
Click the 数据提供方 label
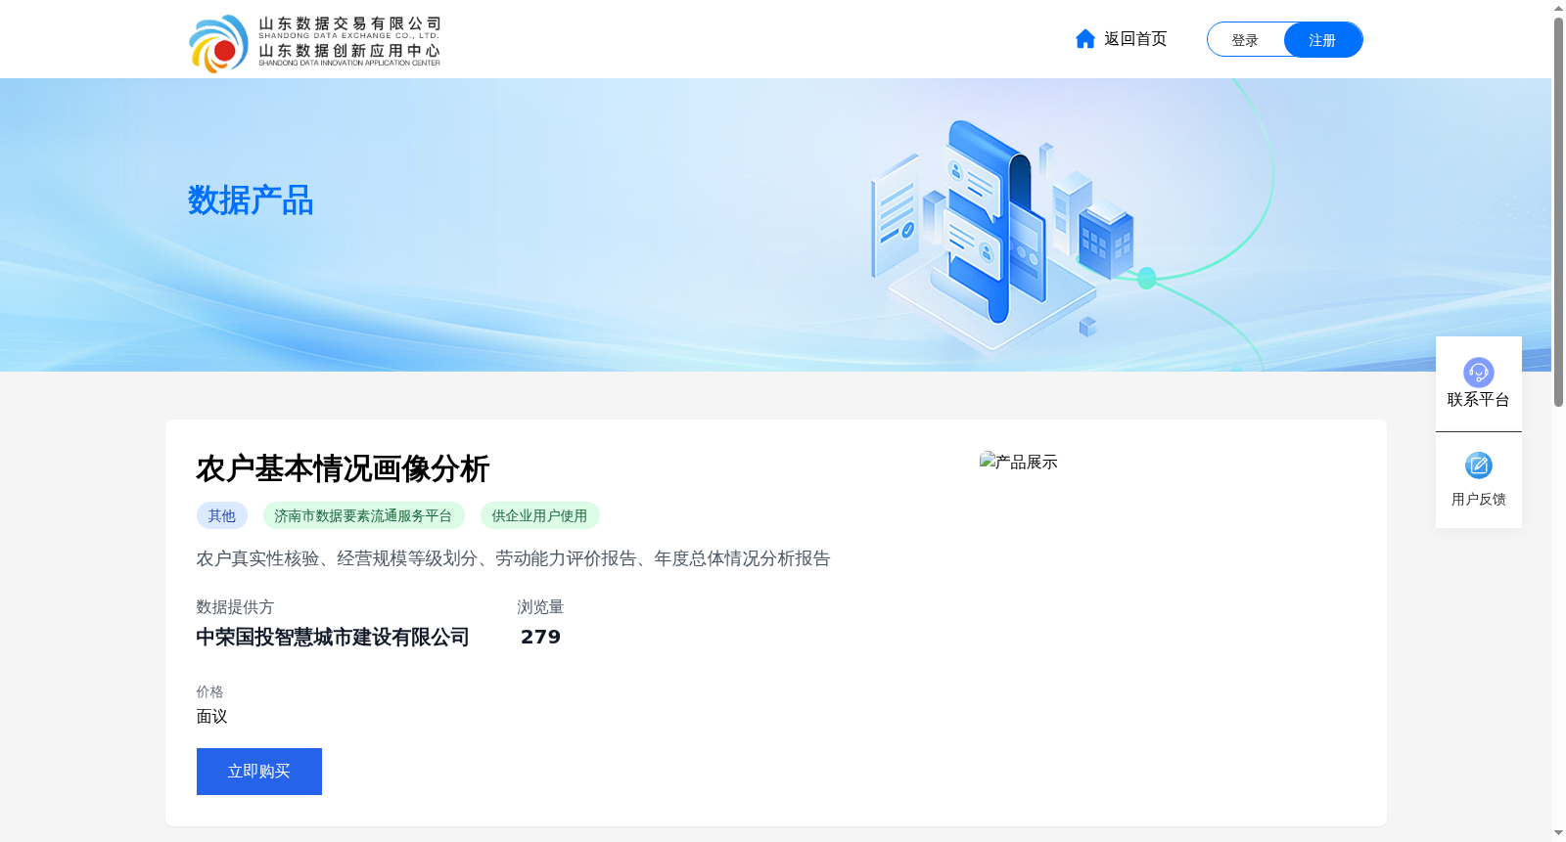coord(235,607)
